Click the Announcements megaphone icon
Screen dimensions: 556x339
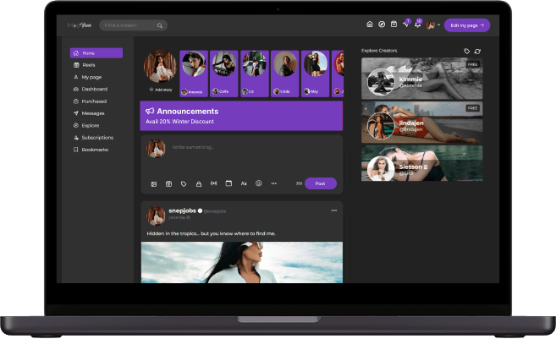(150, 111)
